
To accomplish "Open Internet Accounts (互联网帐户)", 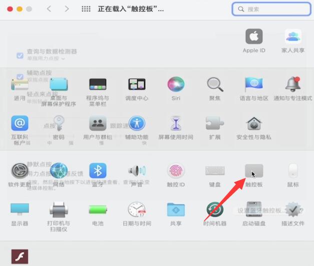I will click(20, 123).
